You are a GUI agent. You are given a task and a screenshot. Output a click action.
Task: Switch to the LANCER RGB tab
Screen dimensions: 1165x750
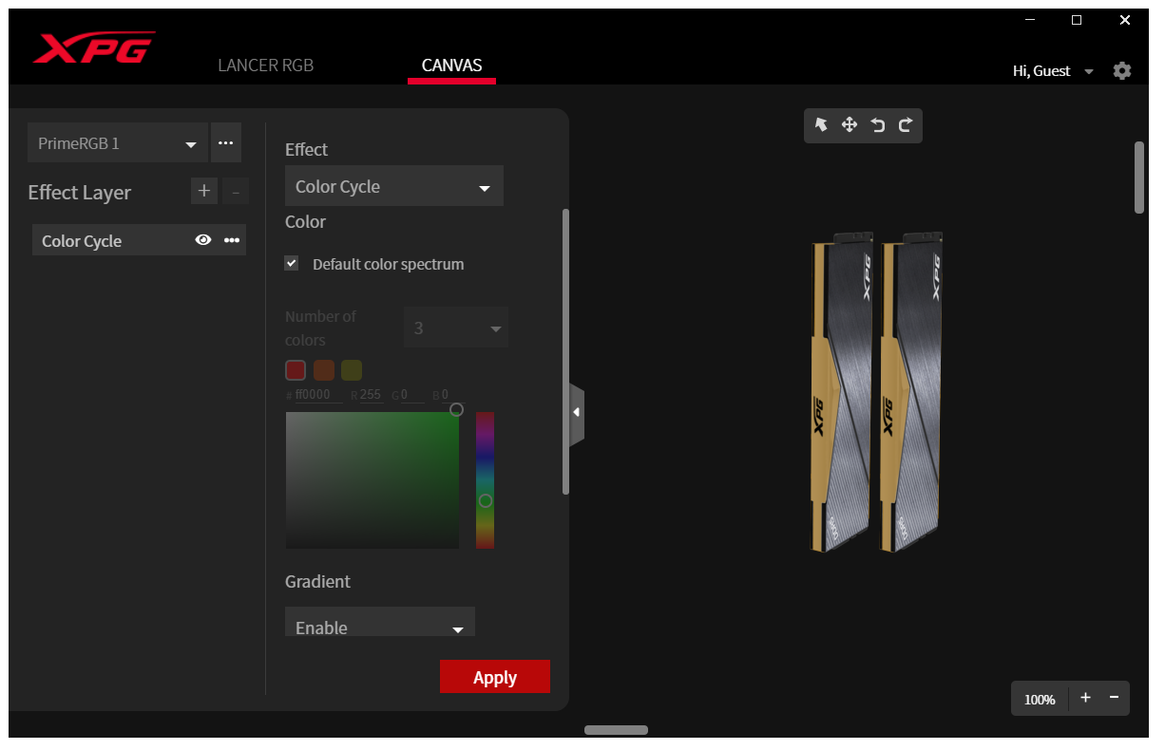265,66
